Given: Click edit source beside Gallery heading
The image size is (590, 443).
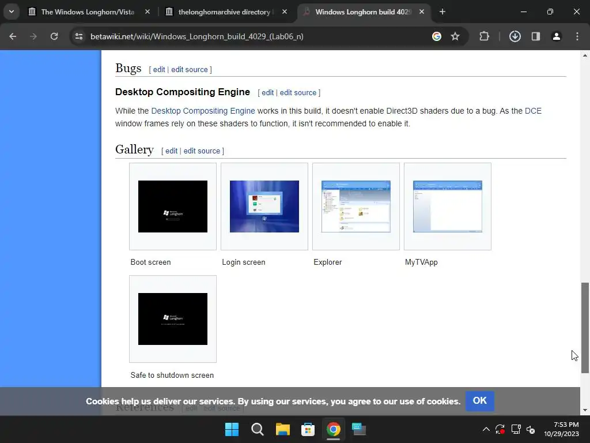Looking at the screenshot, I should point(202,151).
